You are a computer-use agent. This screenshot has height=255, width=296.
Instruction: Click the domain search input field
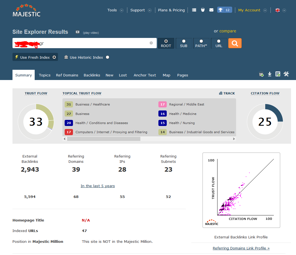tap(85, 43)
